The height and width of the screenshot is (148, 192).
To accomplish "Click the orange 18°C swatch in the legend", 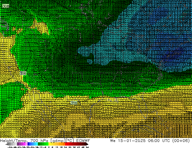I will point(62,144).
